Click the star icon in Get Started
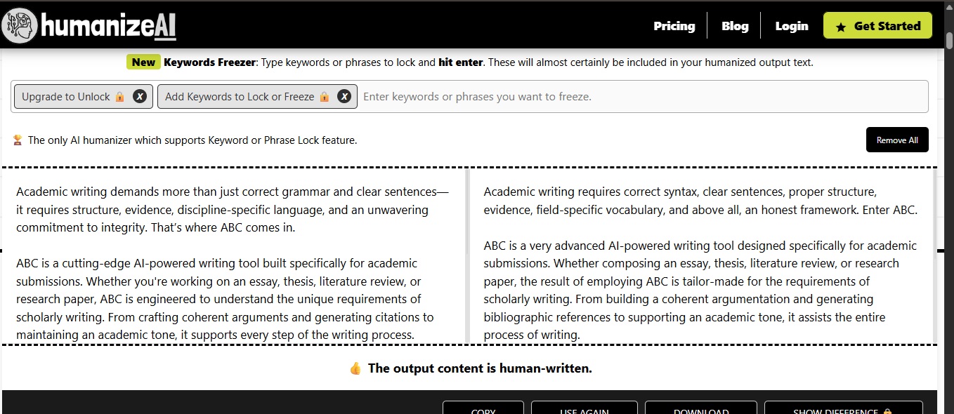 [841, 27]
